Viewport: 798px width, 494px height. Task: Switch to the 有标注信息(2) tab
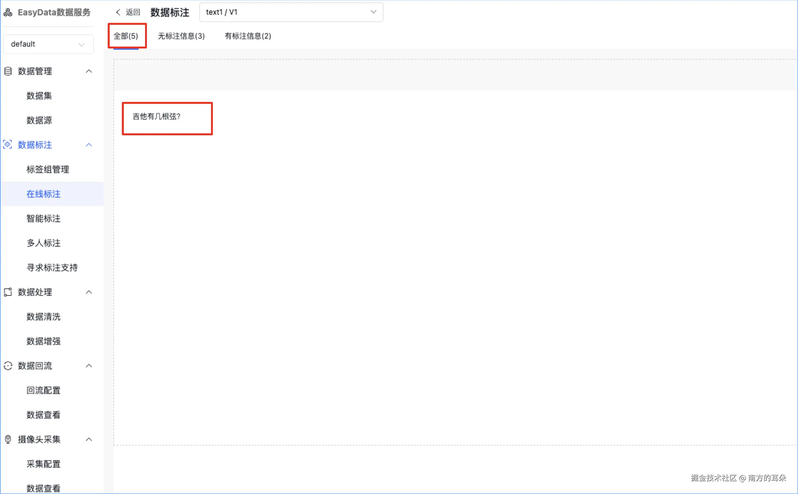[x=247, y=36]
